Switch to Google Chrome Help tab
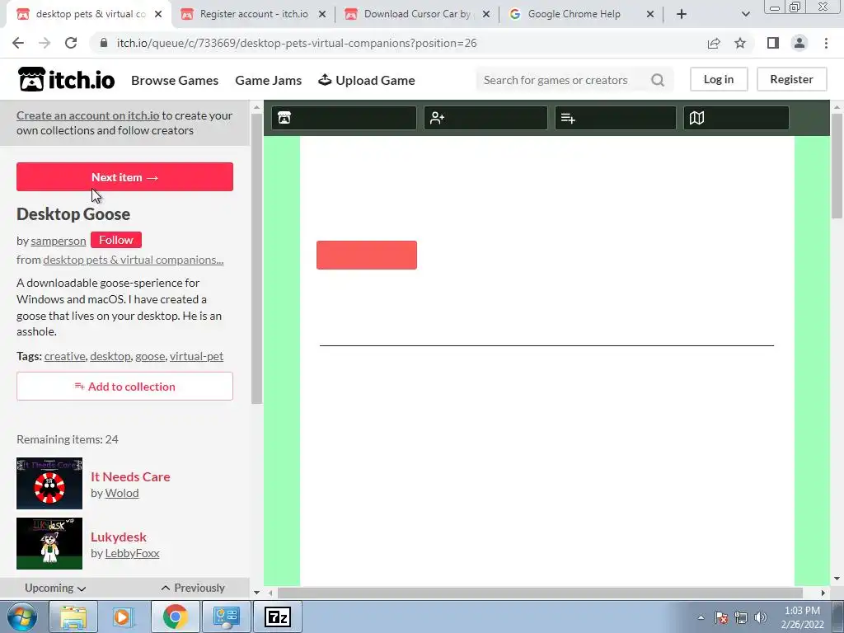Viewport: 844px width, 633px height. [574, 14]
